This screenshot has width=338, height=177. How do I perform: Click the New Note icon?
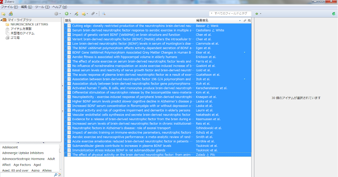(84, 13)
